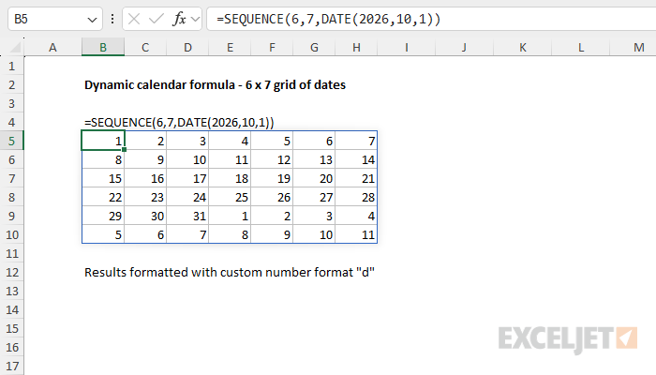Select cell H6 showing 14
Viewport: 656px width, 375px height.
(x=356, y=160)
